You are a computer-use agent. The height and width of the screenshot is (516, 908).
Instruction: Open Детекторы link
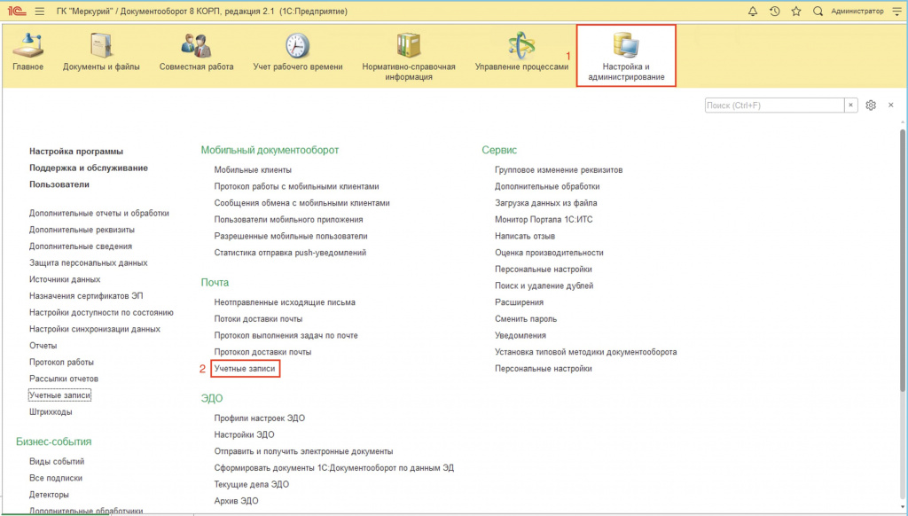pyautogui.click(x=49, y=495)
